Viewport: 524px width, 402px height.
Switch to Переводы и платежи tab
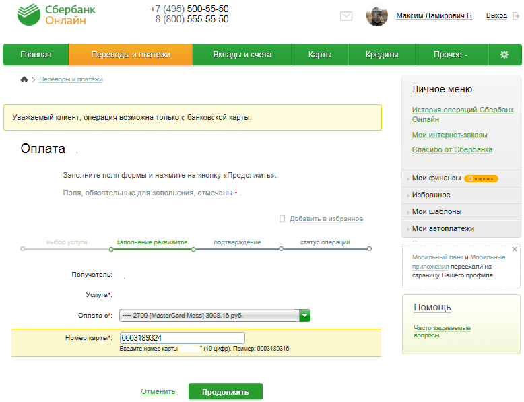131,55
